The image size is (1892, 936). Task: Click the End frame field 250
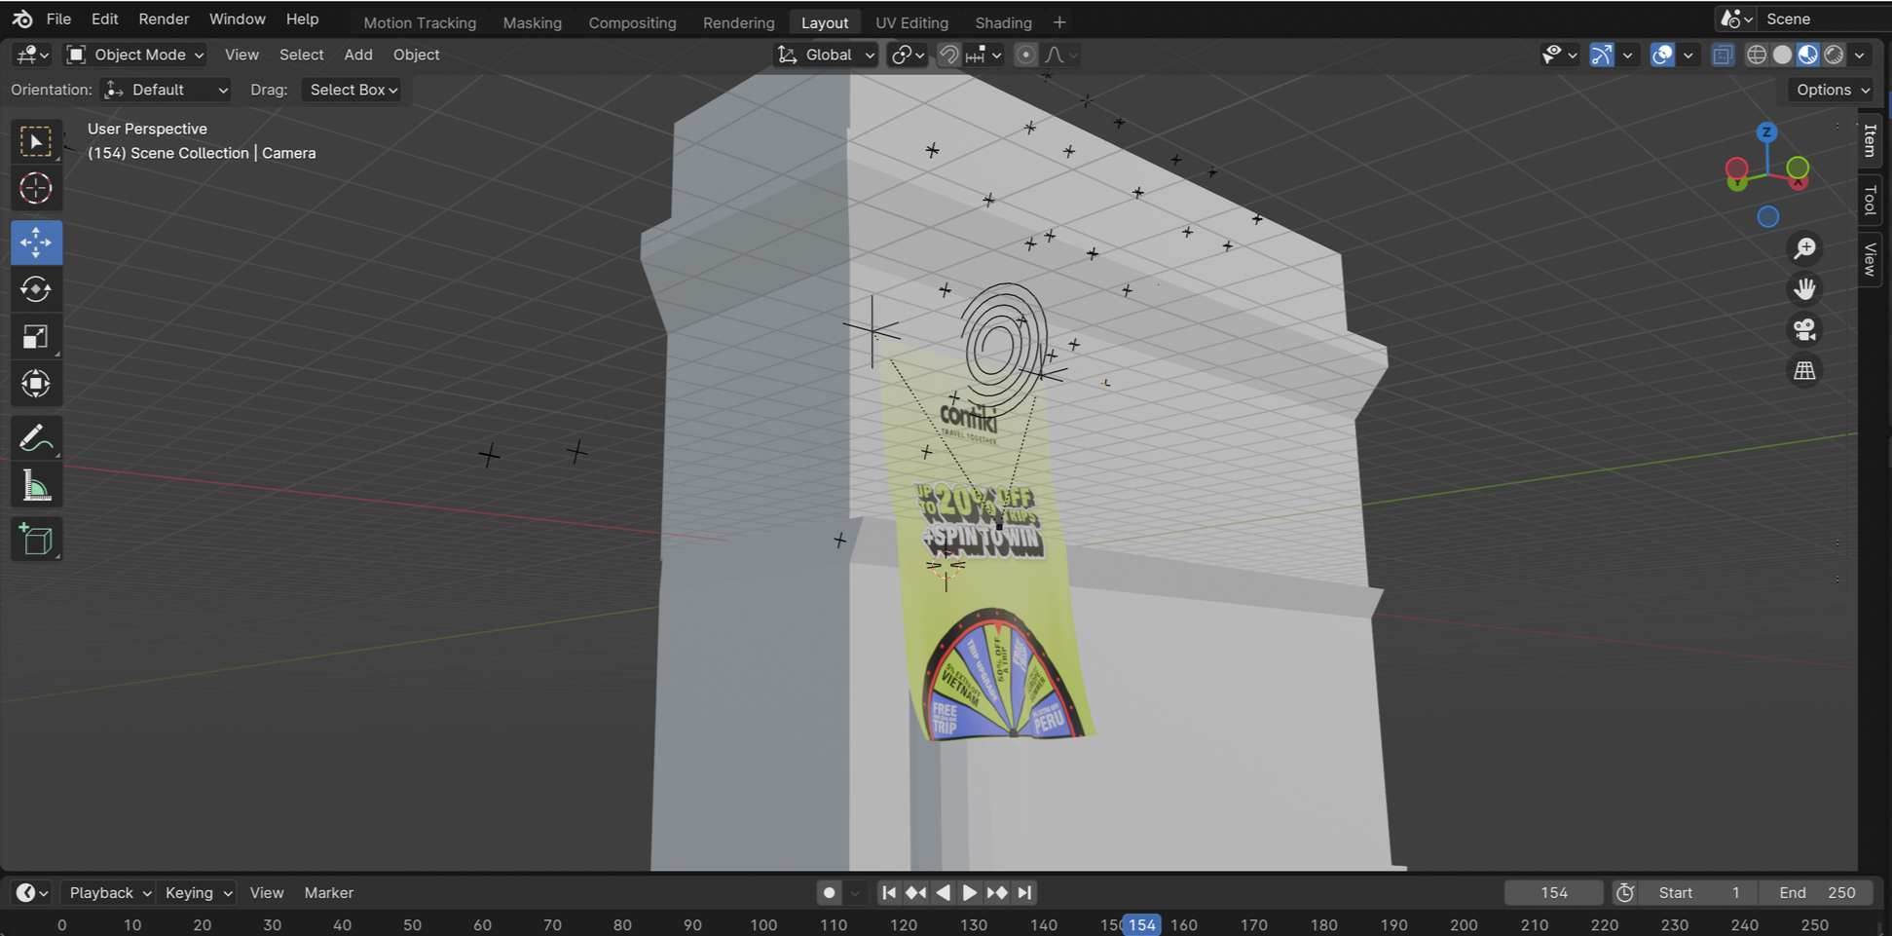1817,892
